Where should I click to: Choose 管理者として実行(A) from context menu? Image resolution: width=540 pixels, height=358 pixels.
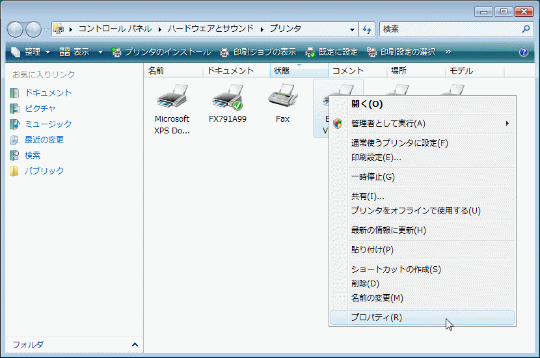pos(422,124)
